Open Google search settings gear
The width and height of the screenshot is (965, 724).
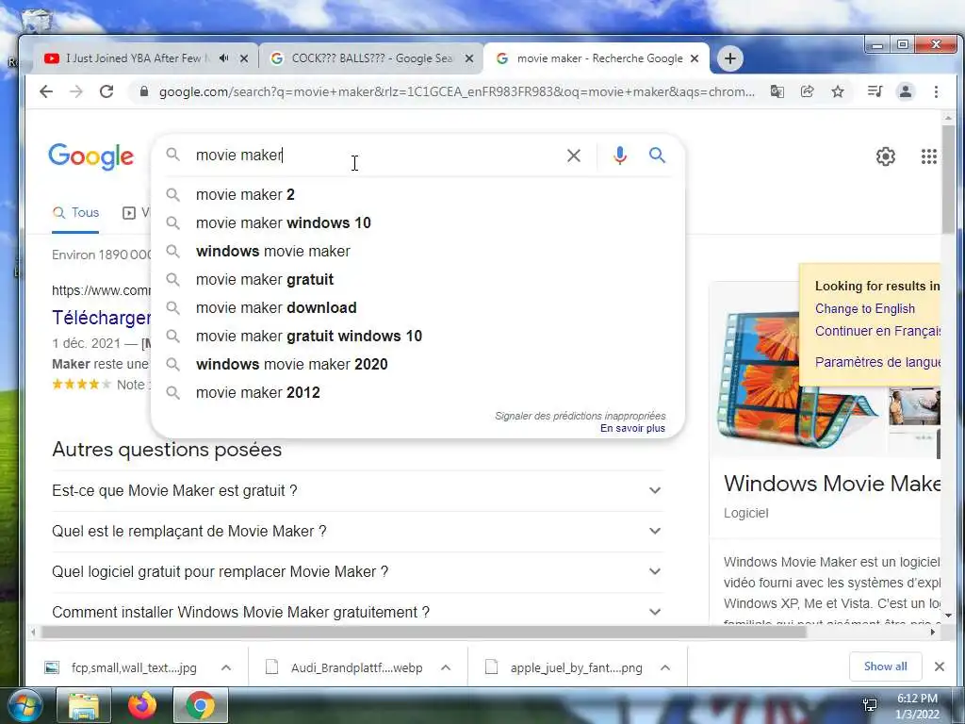(886, 156)
